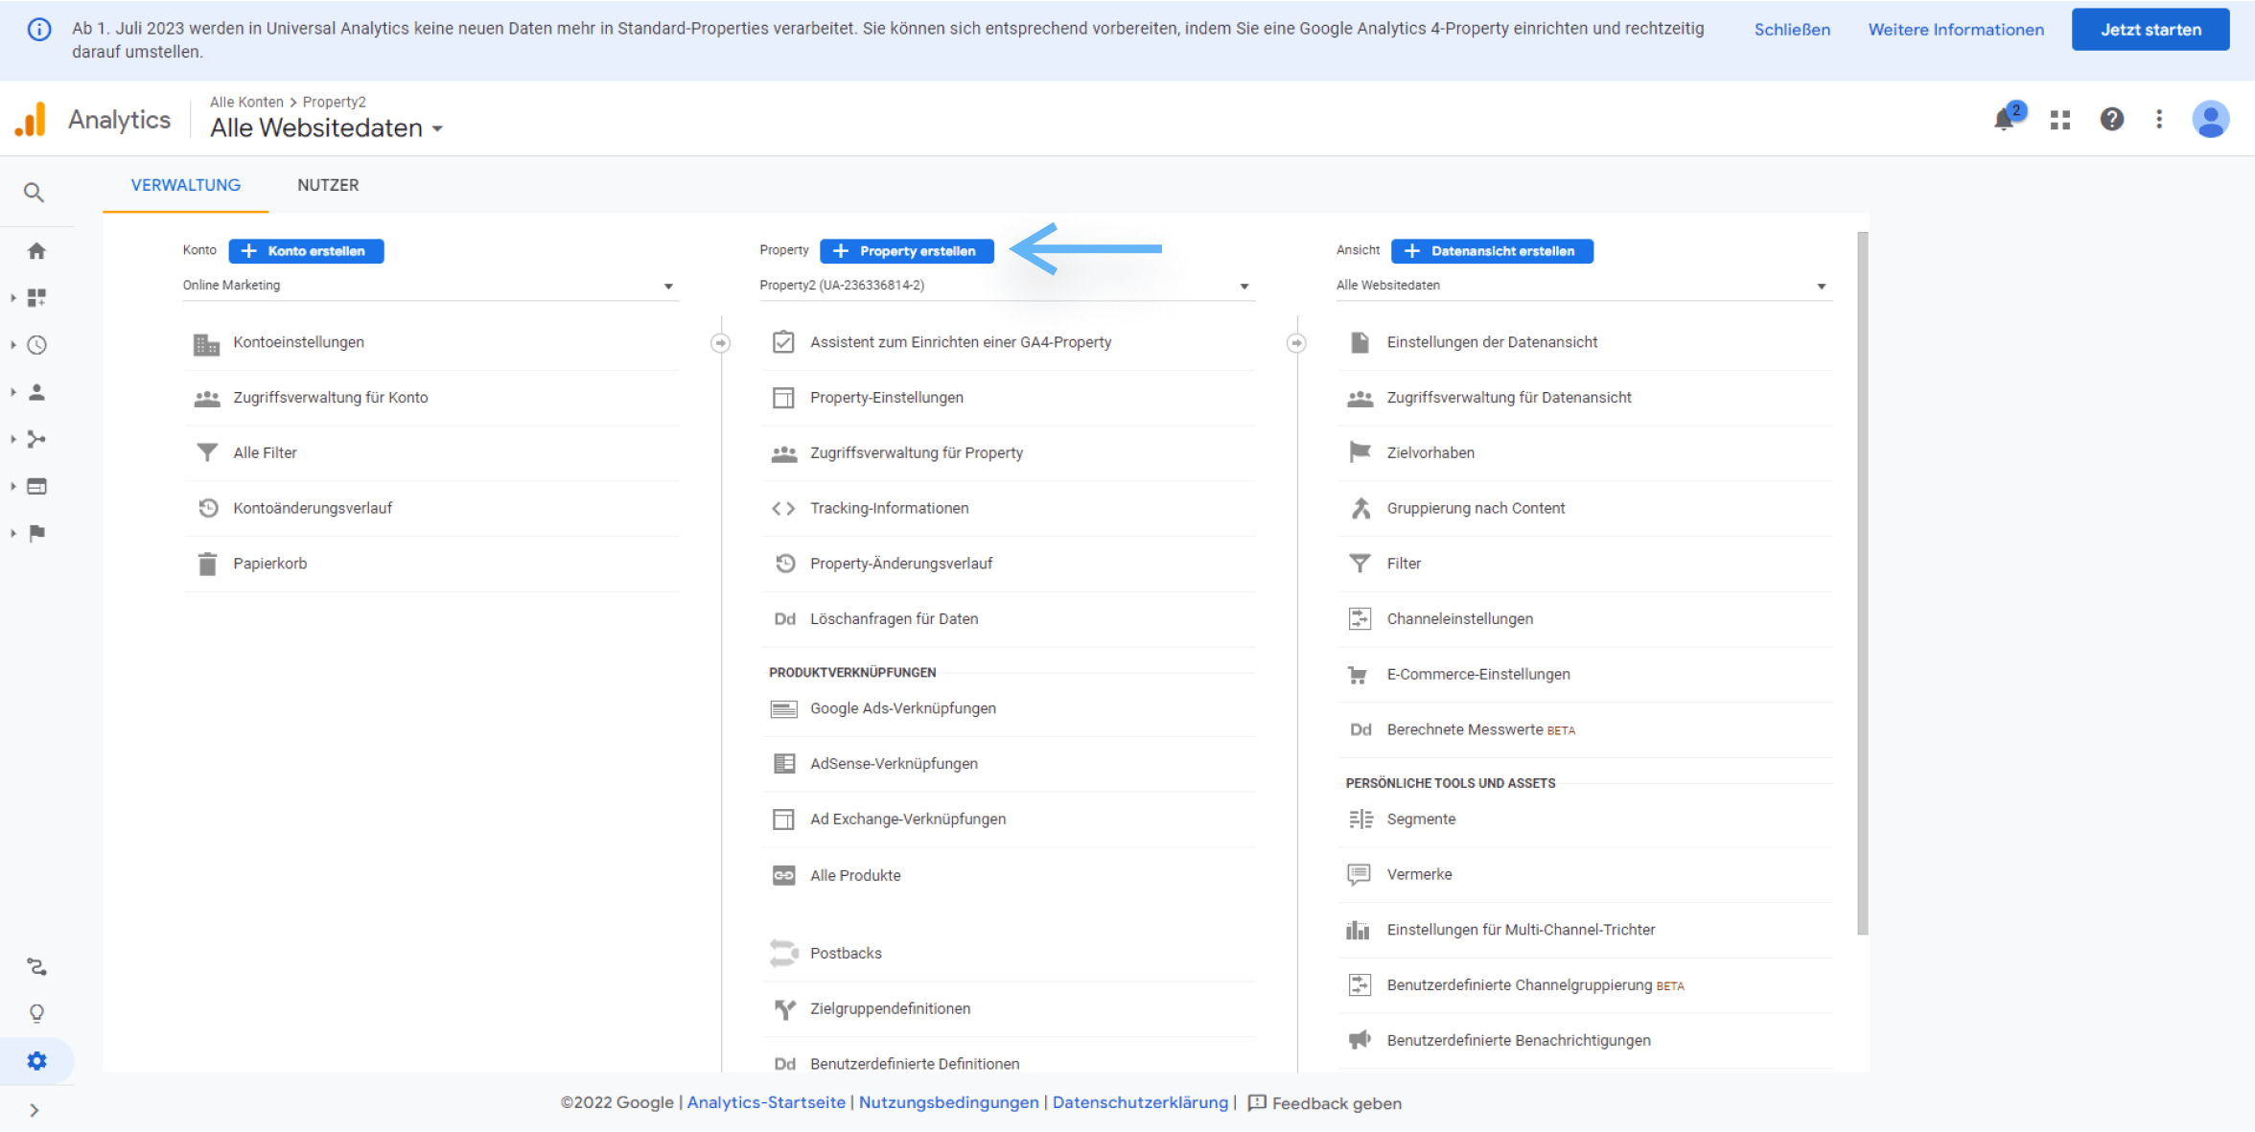
Task: Open the Home icon in sidebar
Action: tap(36, 251)
